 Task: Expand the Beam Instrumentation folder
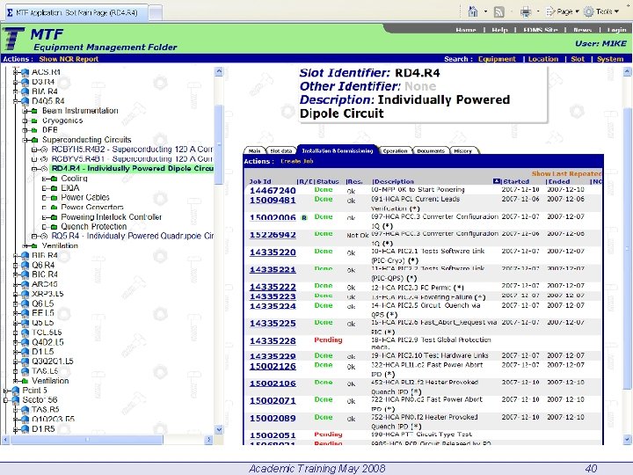[25, 111]
